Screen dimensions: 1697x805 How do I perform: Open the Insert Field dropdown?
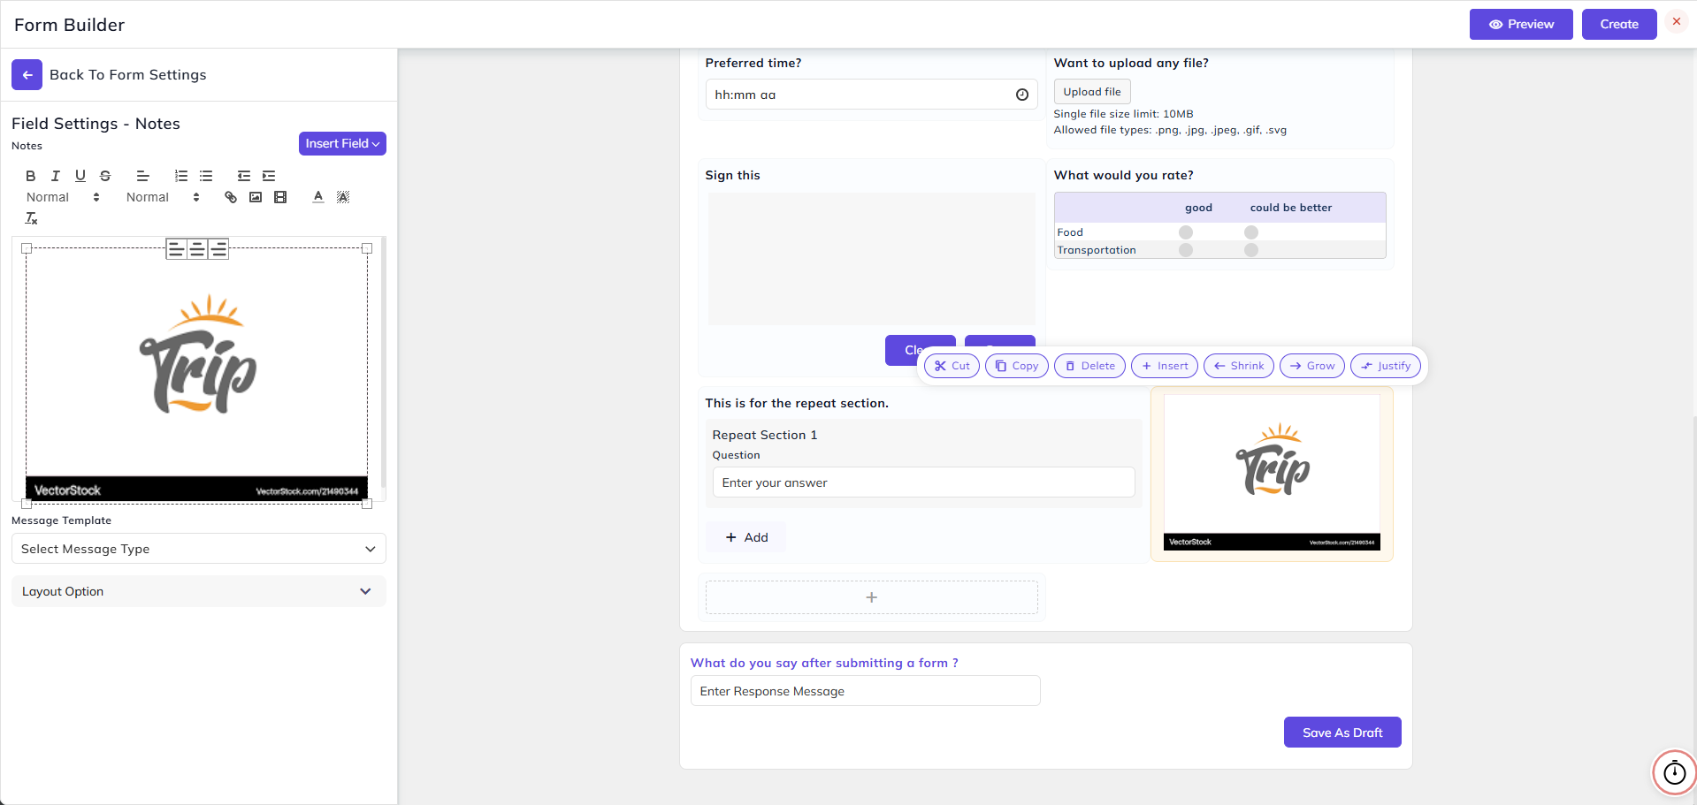342,144
